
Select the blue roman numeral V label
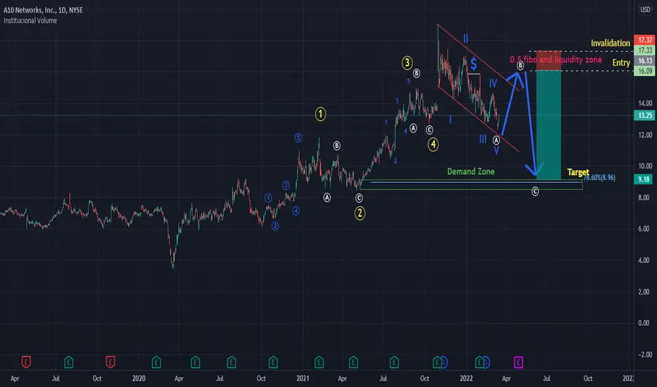[x=496, y=151]
